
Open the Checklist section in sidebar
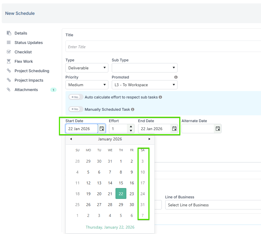pyautogui.click(x=23, y=52)
